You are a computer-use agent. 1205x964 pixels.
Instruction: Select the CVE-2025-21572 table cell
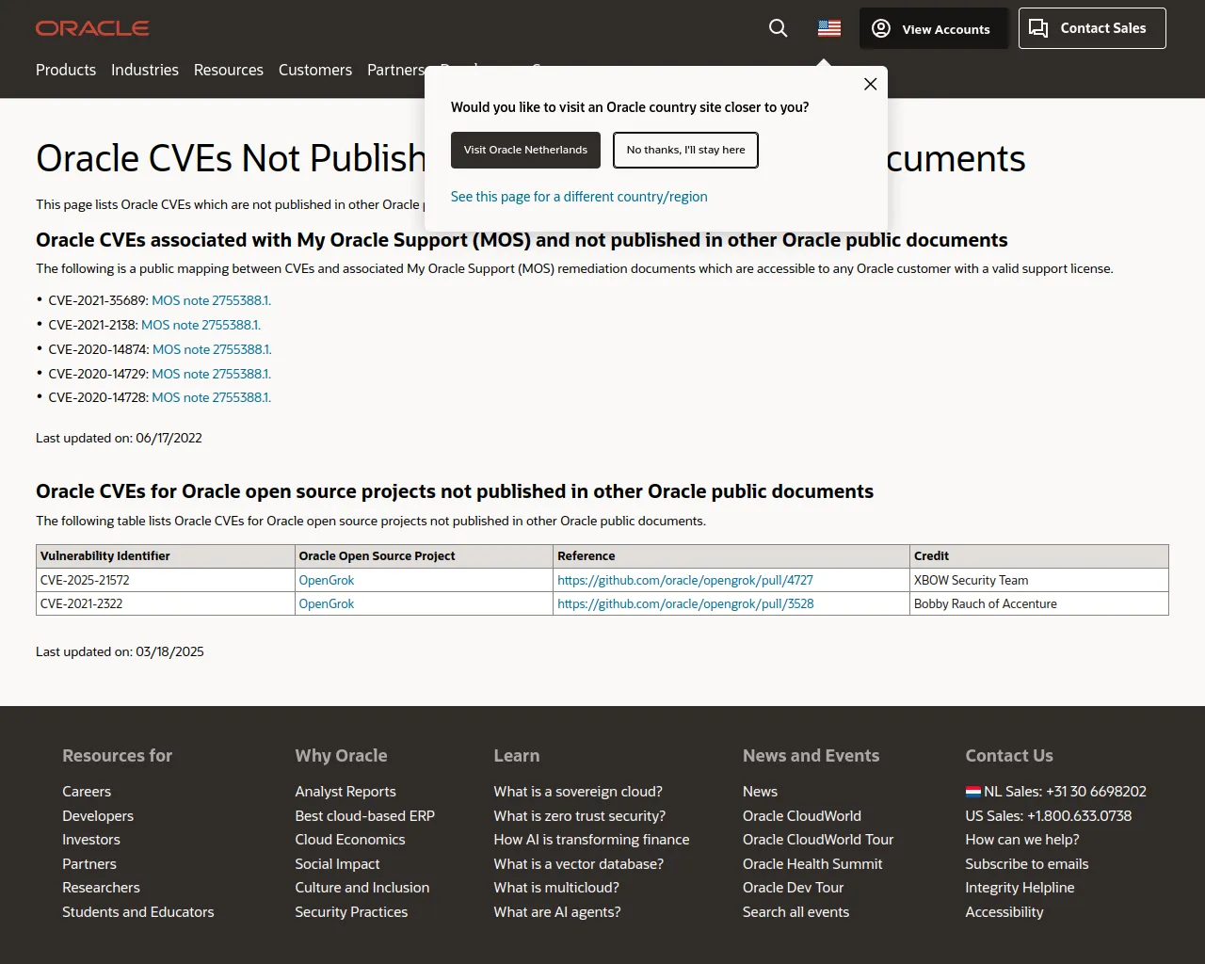pyautogui.click(x=166, y=580)
